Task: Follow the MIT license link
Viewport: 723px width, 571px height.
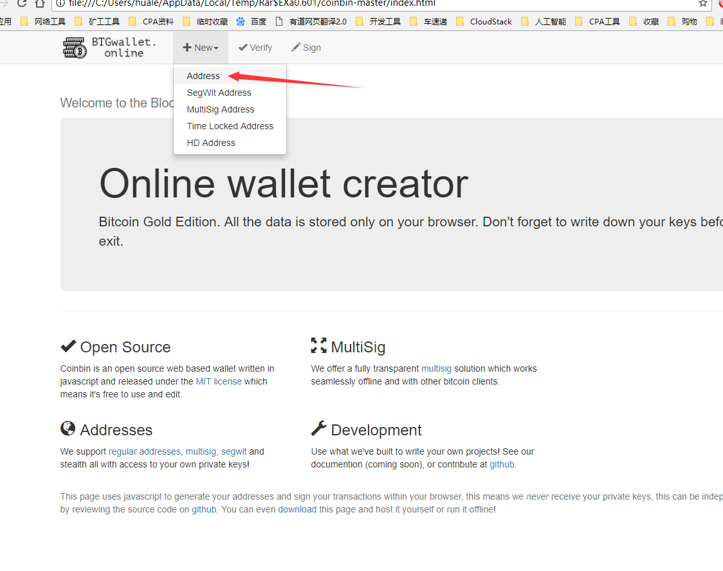Action: [x=219, y=381]
